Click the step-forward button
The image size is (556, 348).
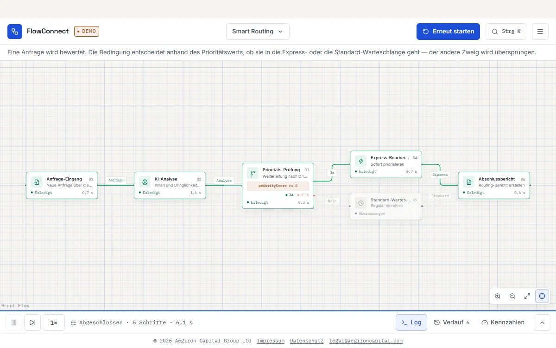pyautogui.click(x=32, y=322)
